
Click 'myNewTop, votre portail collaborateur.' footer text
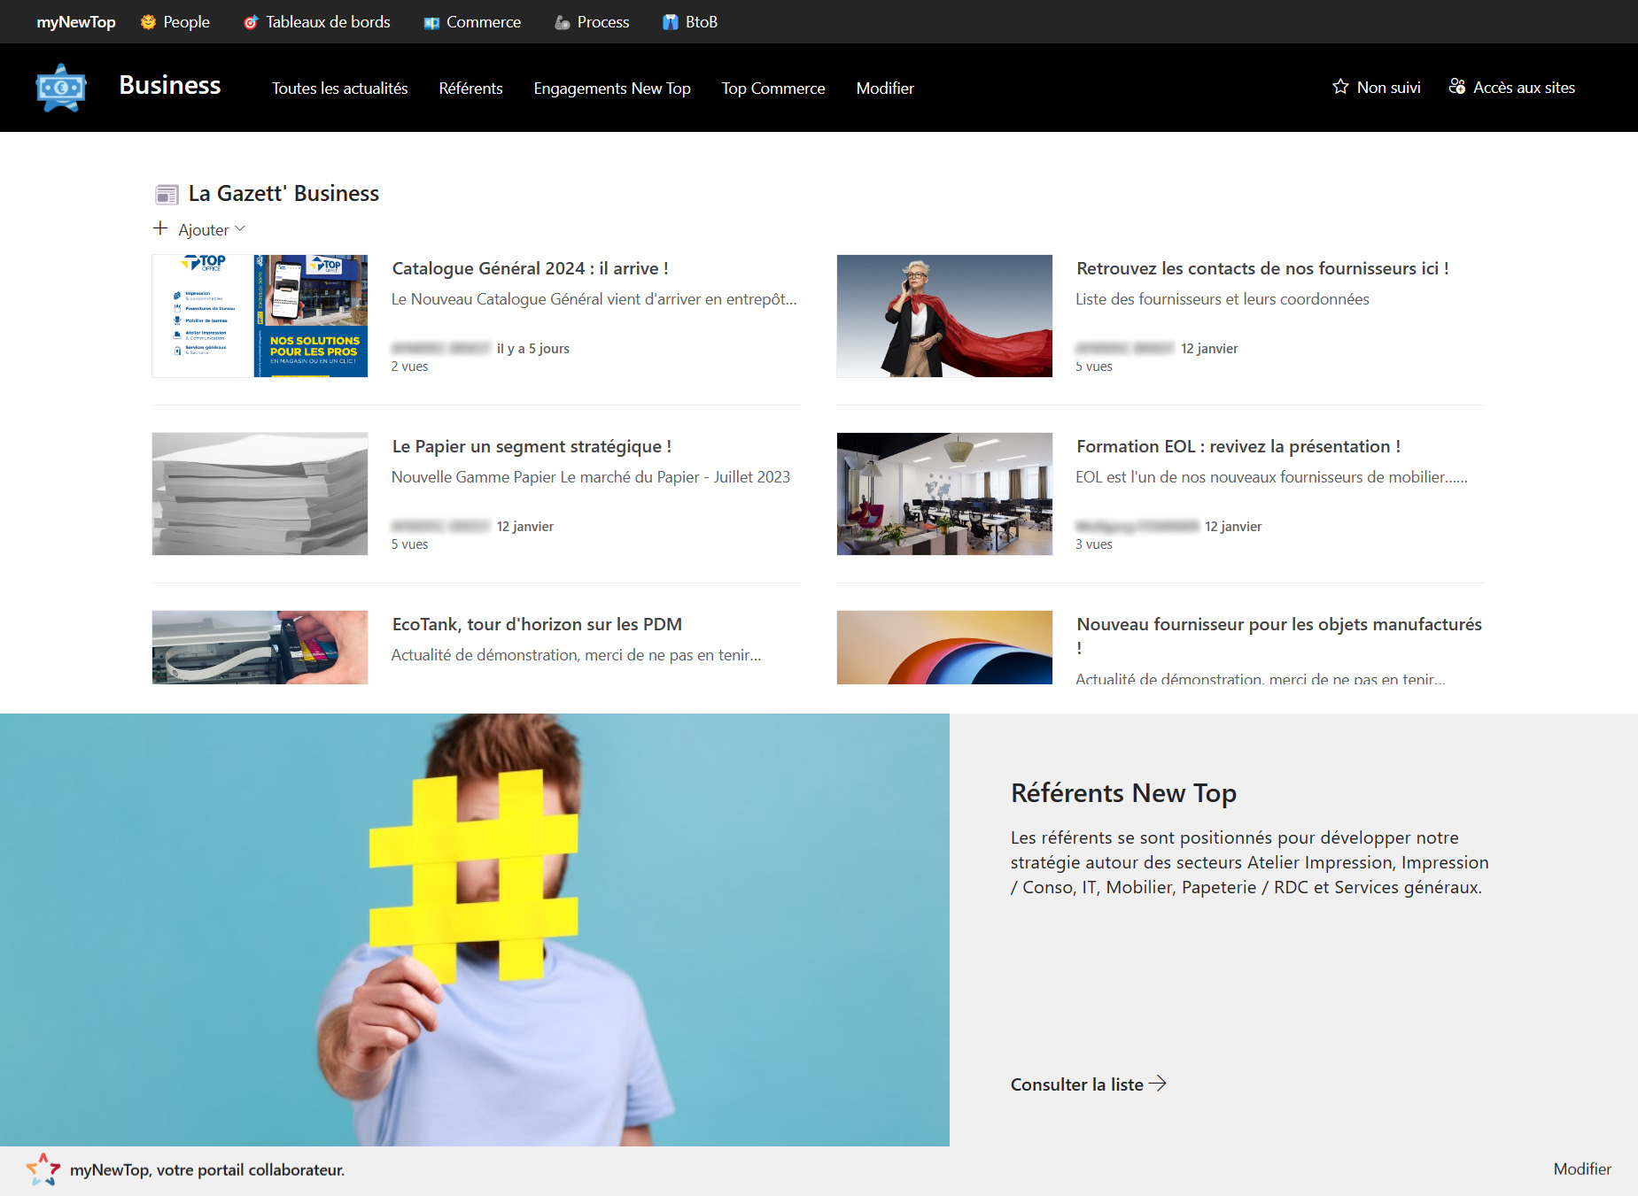[207, 1169]
